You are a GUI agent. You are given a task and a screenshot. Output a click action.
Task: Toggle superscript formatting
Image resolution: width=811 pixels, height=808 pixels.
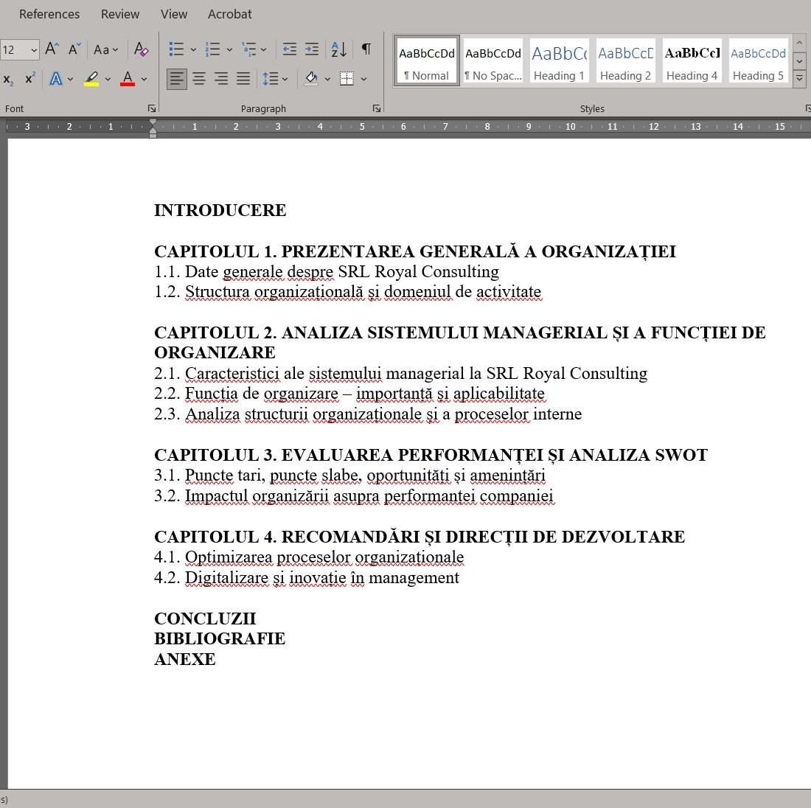[x=30, y=78]
